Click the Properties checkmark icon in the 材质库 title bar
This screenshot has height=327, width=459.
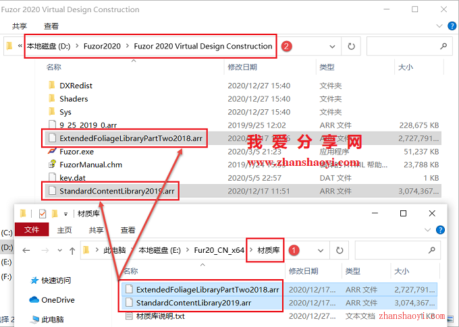(43, 214)
